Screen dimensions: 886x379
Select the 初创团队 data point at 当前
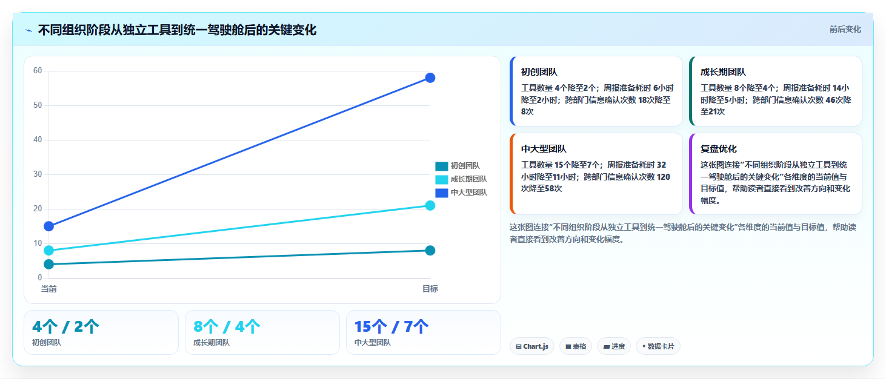(49, 264)
